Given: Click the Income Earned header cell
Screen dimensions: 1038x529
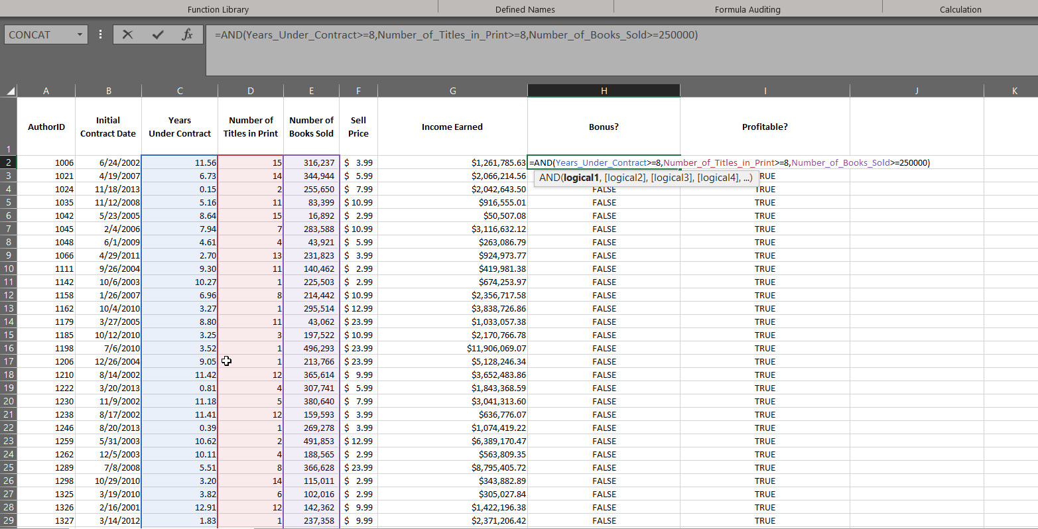Looking at the screenshot, I should (452, 127).
